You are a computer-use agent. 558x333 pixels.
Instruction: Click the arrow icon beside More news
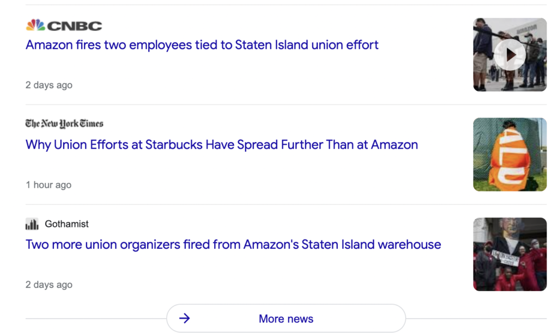coord(185,318)
